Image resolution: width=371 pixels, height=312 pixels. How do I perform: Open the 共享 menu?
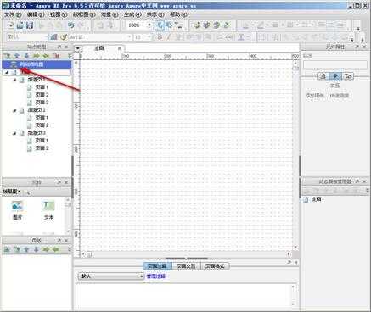(155, 14)
